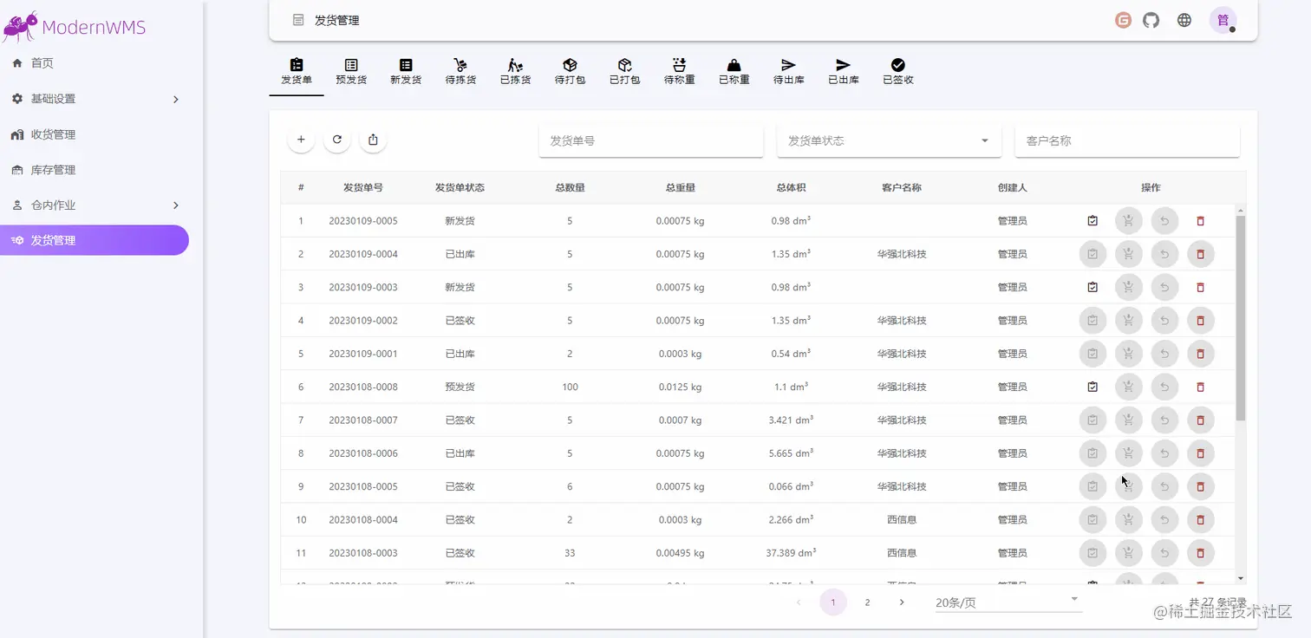Delete order 20230109-0005 with trash icon
The image size is (1311, 638).
click(1201, 221)
